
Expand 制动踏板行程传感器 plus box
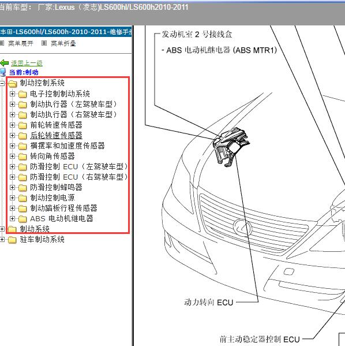[12, 208]
